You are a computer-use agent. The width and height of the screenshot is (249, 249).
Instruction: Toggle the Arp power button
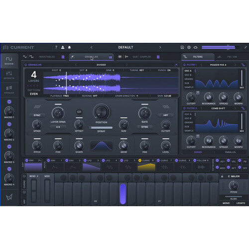click(24, 192)
